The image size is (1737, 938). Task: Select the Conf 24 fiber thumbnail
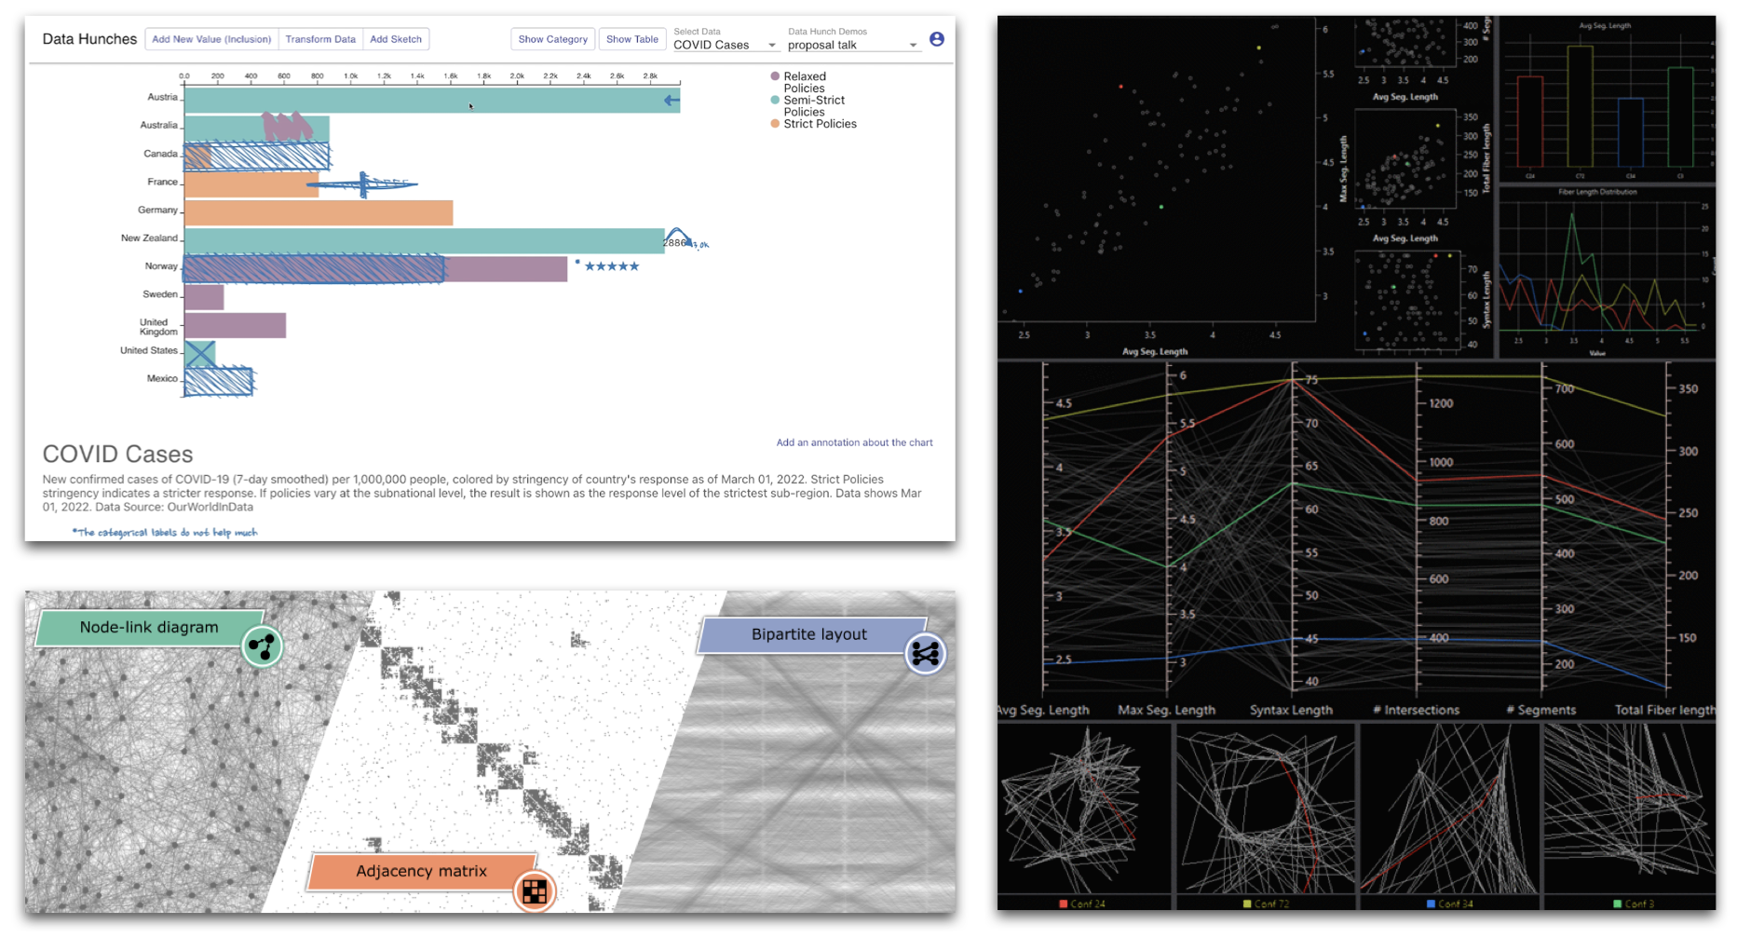1083,809
